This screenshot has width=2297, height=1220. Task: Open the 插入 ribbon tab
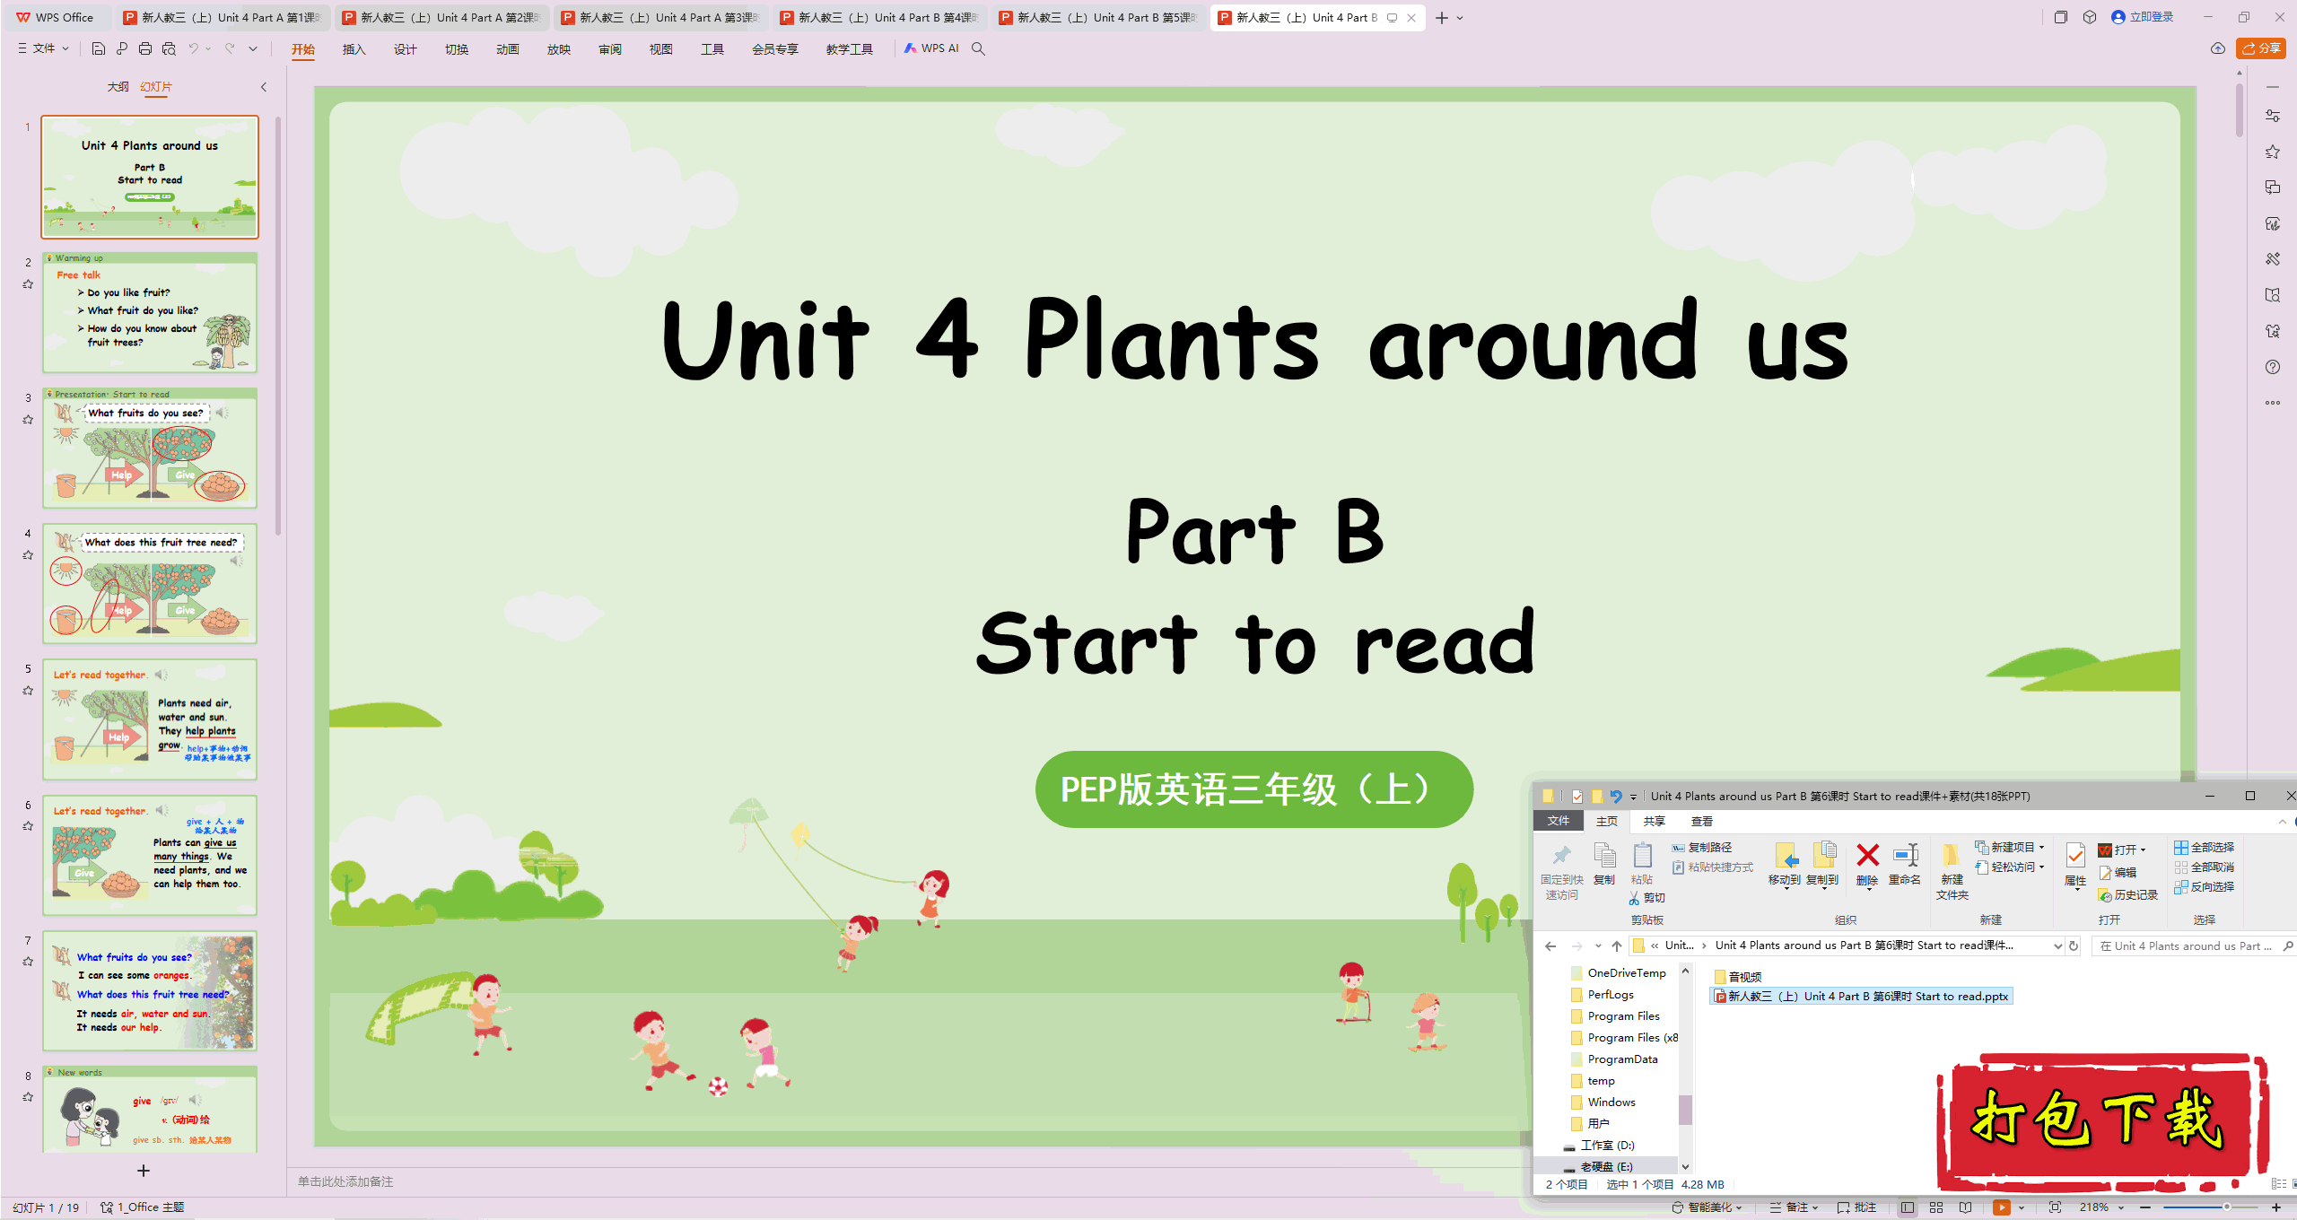(354, 49)
